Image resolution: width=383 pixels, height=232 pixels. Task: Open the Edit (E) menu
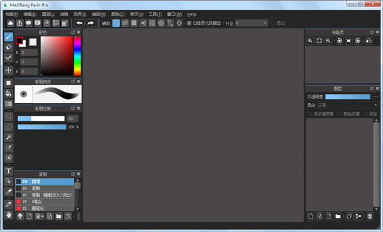(x=30, y=14)
